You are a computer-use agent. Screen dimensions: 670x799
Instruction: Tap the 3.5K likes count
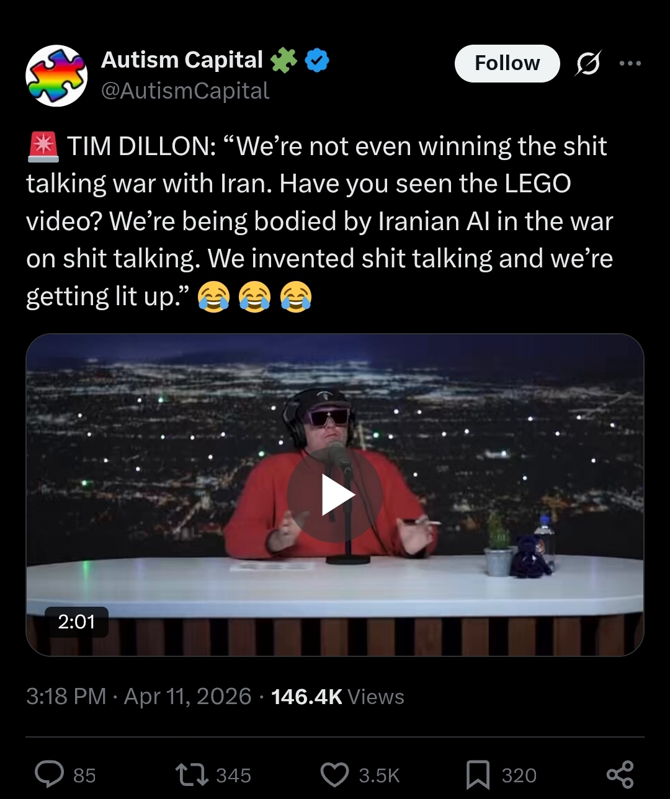(x=379, y=775)
